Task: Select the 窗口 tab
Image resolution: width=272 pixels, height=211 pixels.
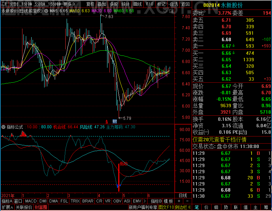Action: click(x=18, y=201)
